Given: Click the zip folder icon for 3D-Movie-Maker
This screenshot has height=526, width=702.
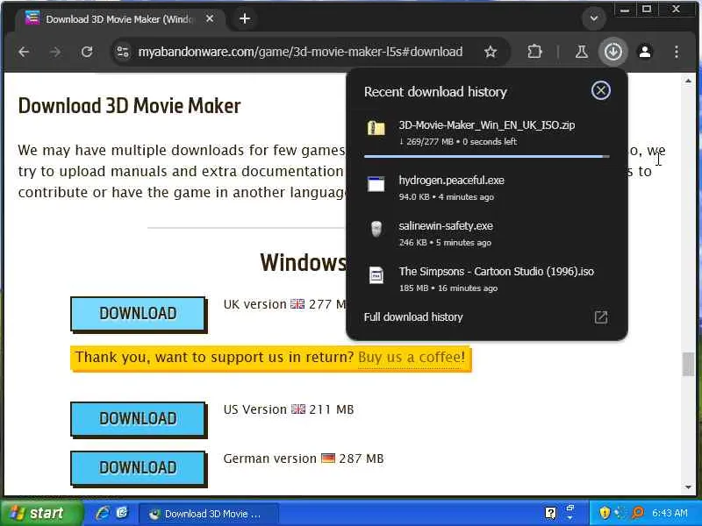Looking at the screenshot, I should coord(376,128).
